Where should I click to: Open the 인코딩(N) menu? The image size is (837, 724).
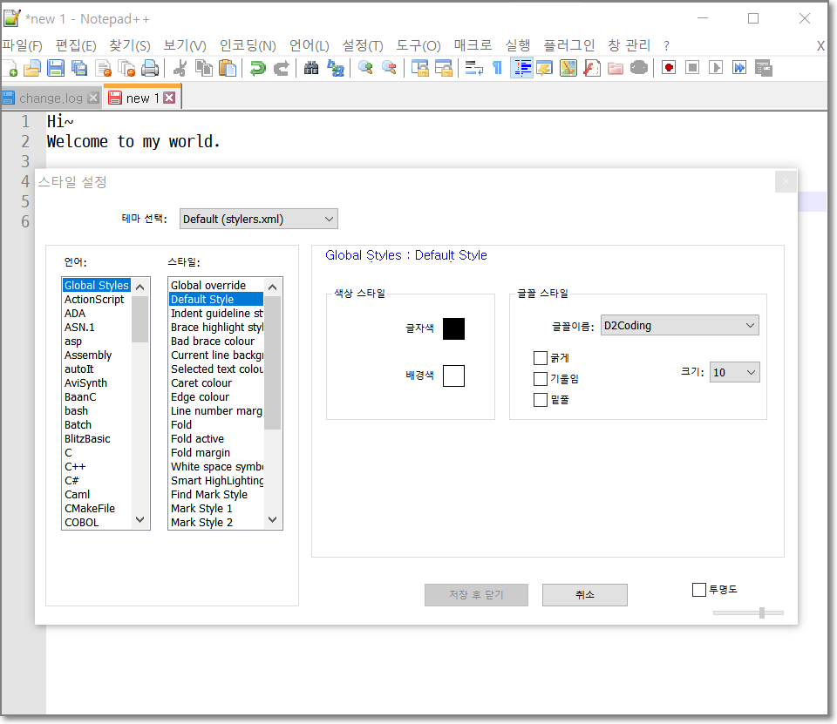click(x=248, y=46)
